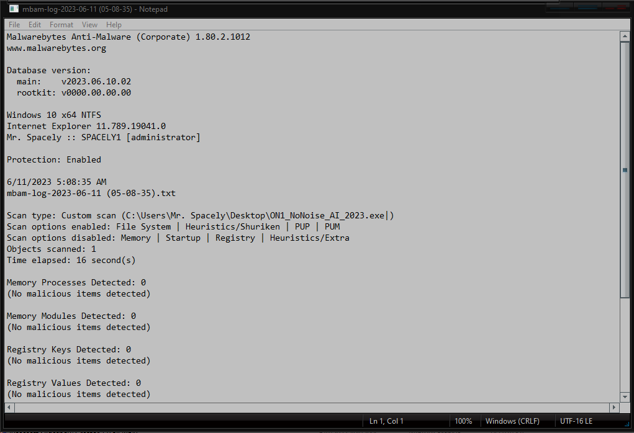Screen dimensions: 634x433
Task: Open the Format menu
Action: (x=61, y=25)
